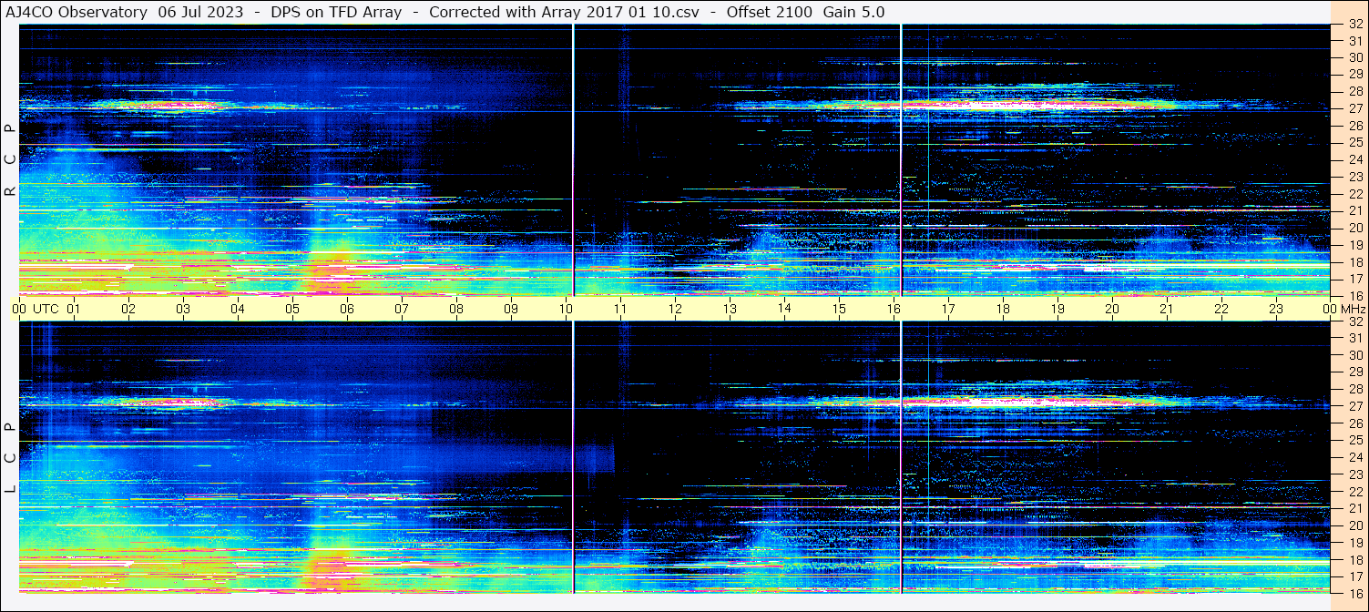Click 'Gain 5.0' in the header
The width and height of the screenshot is (1369, 612).
853,12
